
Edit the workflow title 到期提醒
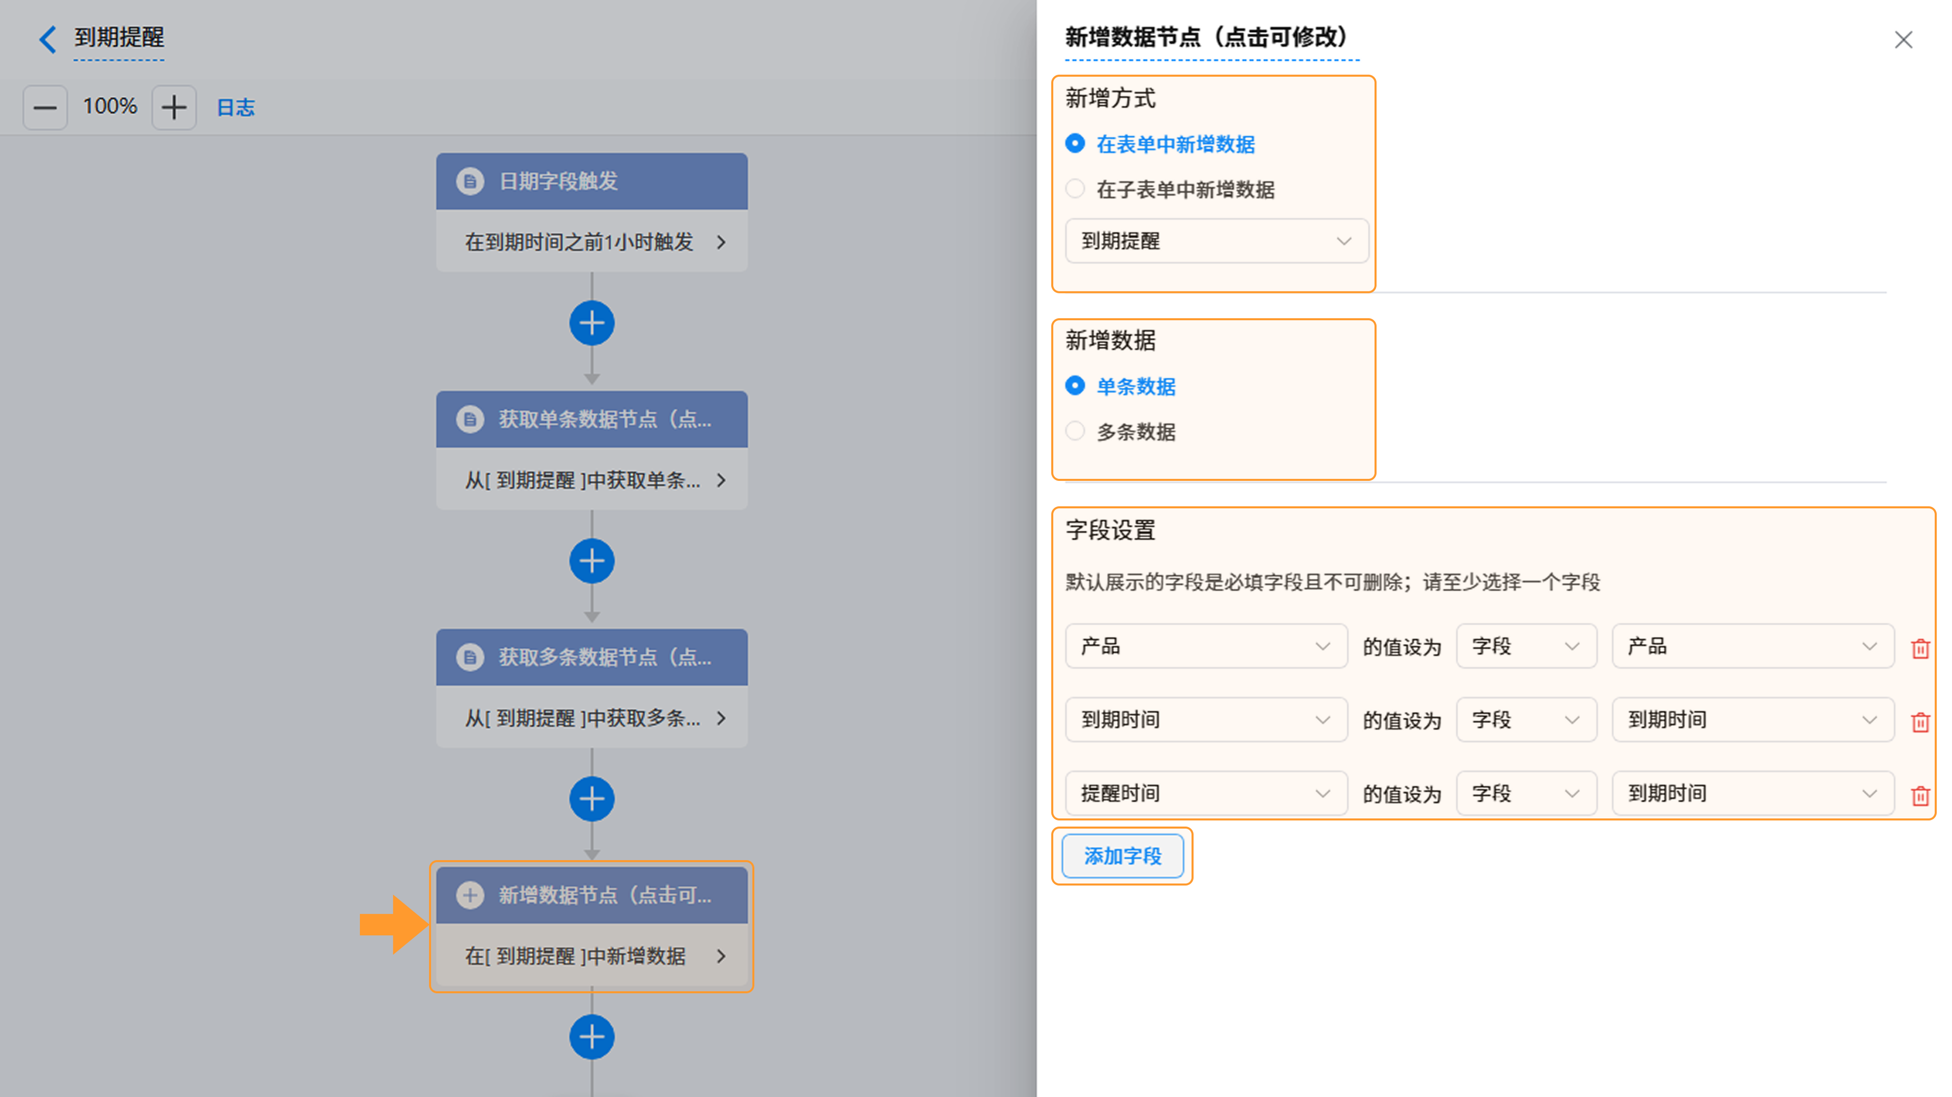(x=119, y=38)
